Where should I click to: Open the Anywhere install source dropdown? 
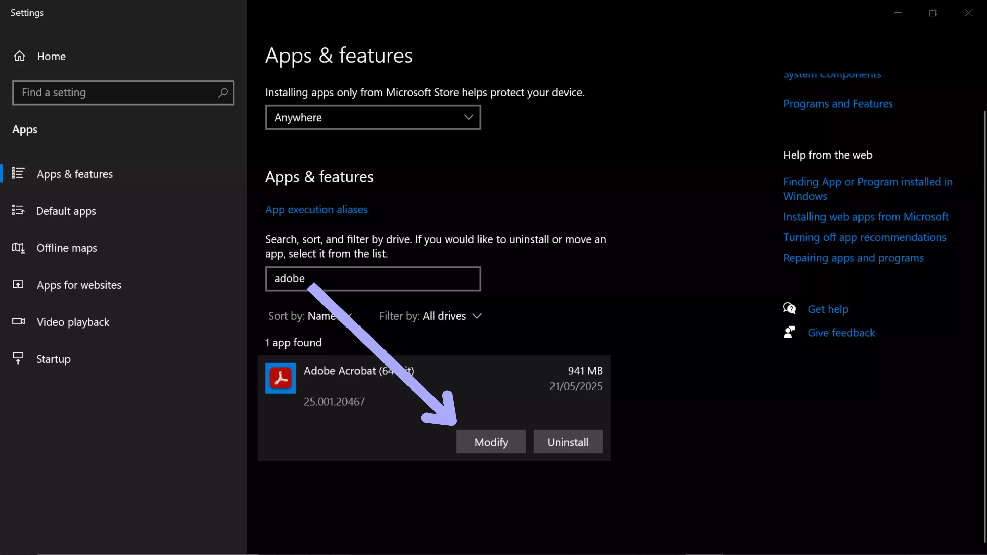click(x=373, y=117)
